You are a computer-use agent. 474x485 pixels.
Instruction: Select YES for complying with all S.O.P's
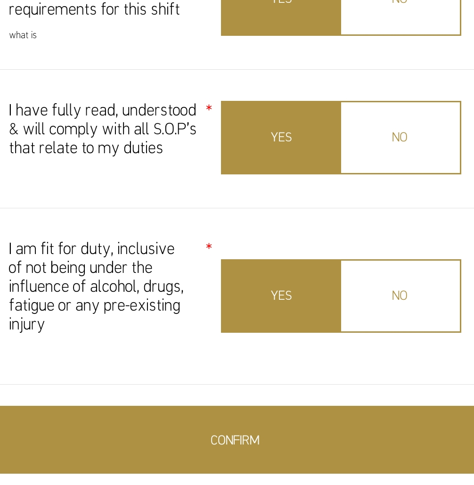pyautogui.click(x=281, y=137)
